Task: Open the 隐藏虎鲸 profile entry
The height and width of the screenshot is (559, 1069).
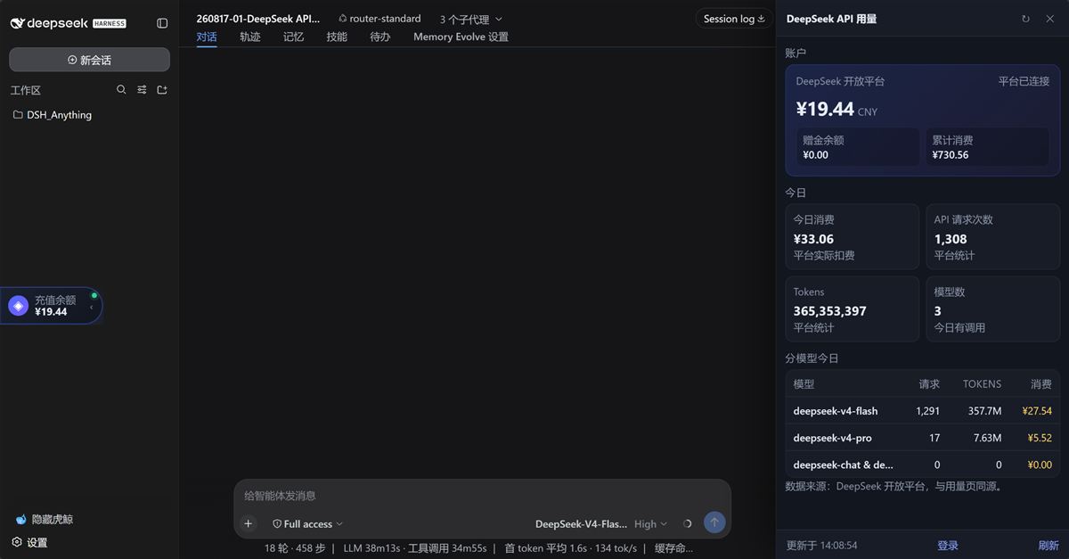Action: 43,519
